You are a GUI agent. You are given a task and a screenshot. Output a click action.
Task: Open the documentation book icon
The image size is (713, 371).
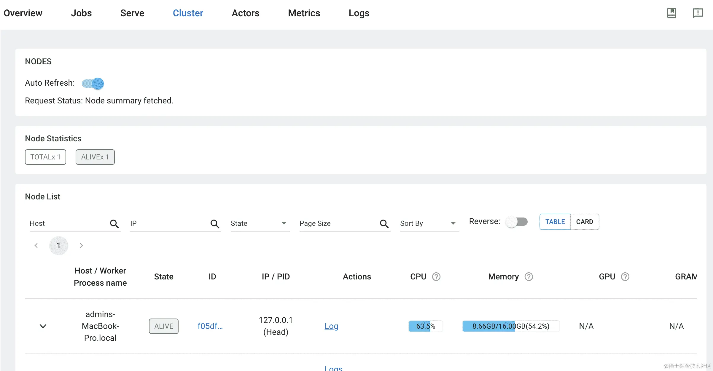(671, 13)
